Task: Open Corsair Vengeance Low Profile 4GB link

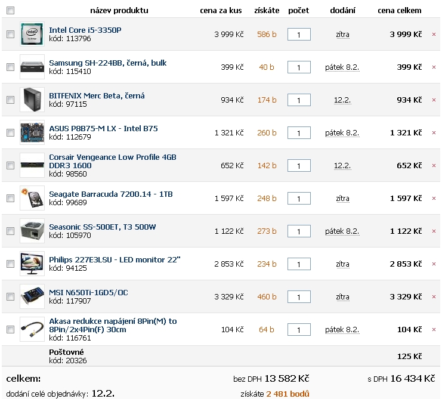Action: point(113,161)
